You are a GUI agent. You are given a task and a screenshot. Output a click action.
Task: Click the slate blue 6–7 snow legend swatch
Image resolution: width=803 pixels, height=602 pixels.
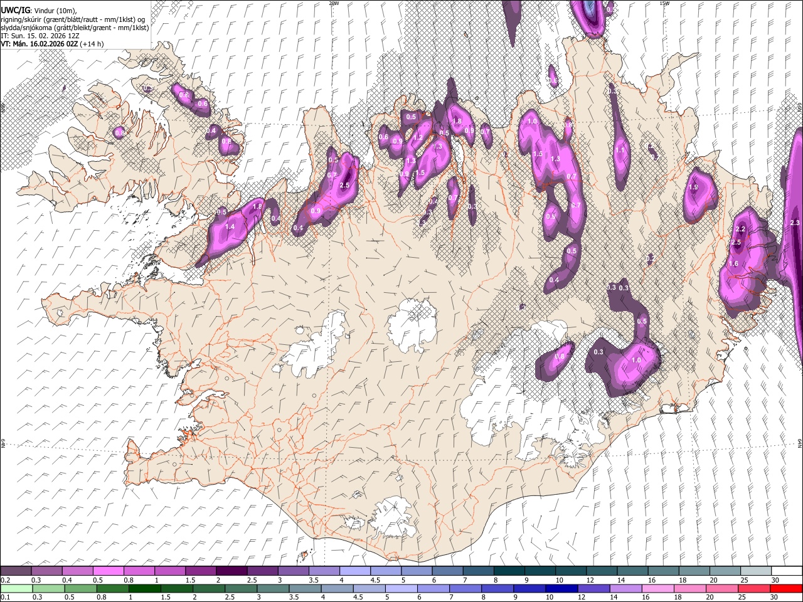(x=447, y=571)
